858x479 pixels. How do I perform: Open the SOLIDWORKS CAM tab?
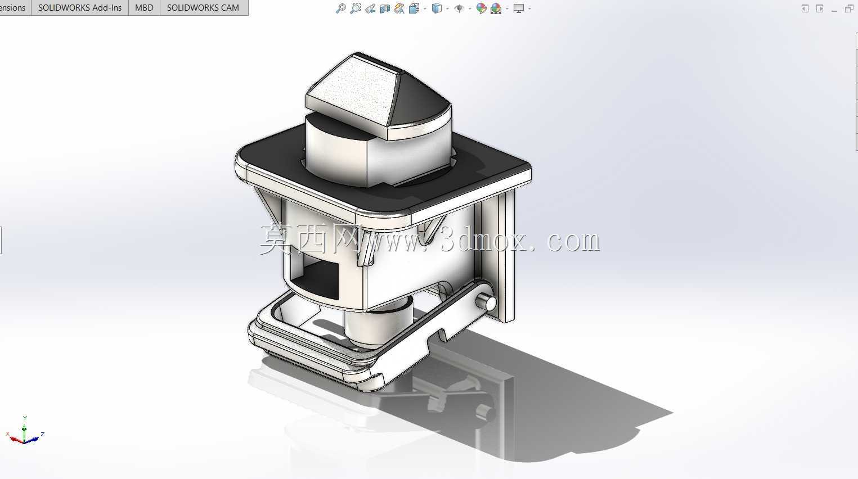click(x=203, y=8)
